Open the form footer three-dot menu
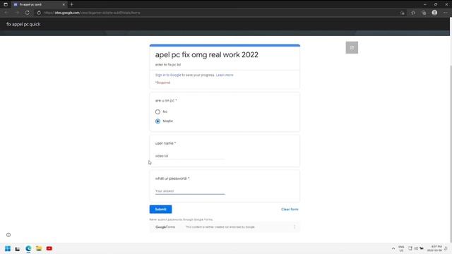Viewport: 452px width, 254px height. pos(295,227)
